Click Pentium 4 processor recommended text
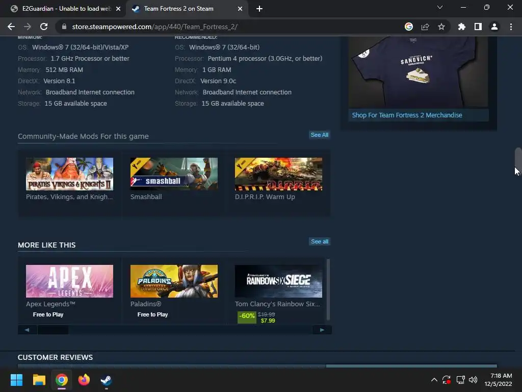The width and height of the screenshot is (522, 392). pos(265,58)
